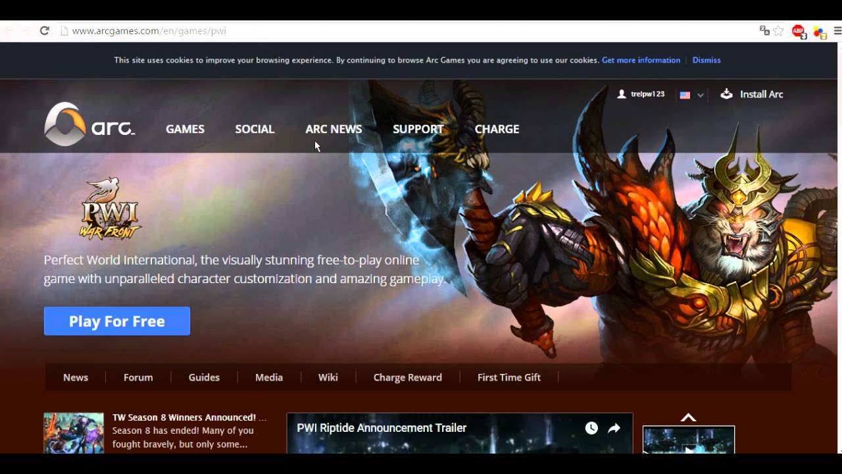This screenshot has width=842, height=474.
Task: Bookmark this page with the star icon
Action: (x=779, y=31)
